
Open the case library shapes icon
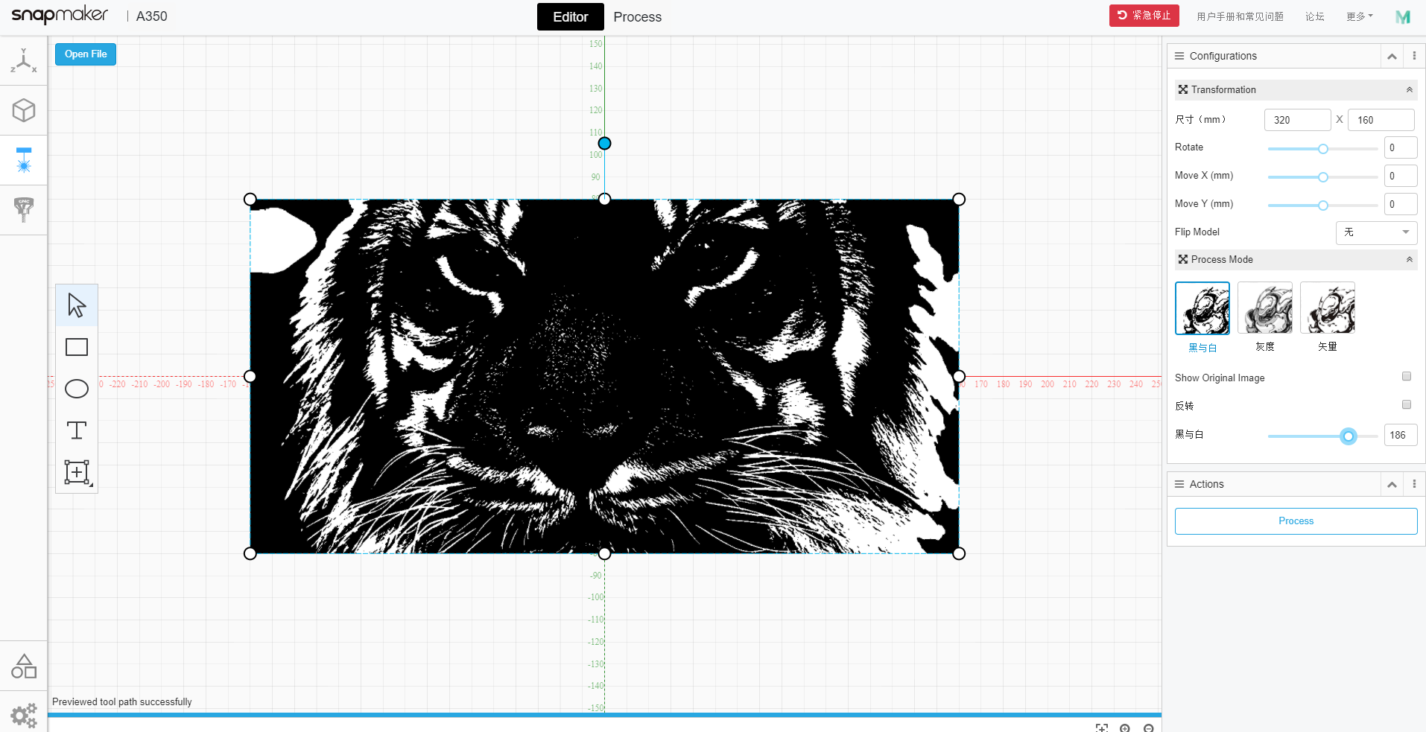click(24, 666)
